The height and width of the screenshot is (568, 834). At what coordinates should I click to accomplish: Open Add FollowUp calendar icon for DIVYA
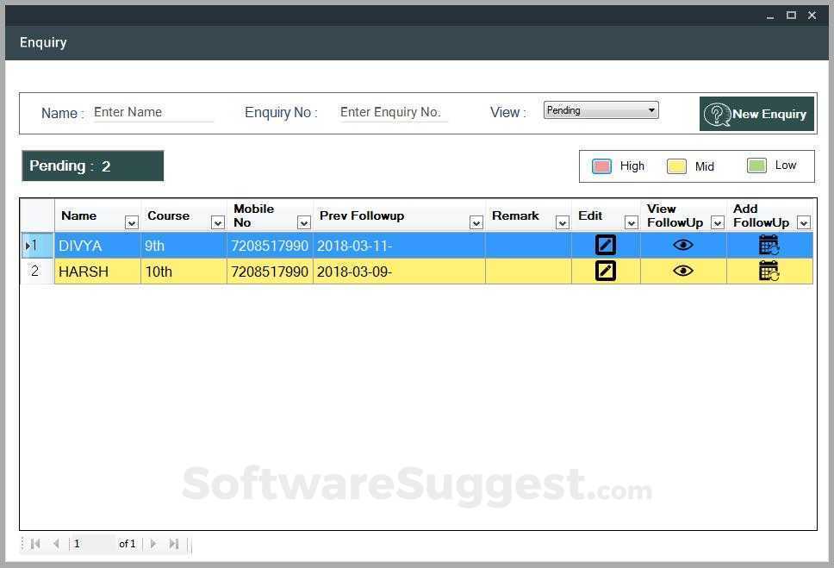pos(769,245)
